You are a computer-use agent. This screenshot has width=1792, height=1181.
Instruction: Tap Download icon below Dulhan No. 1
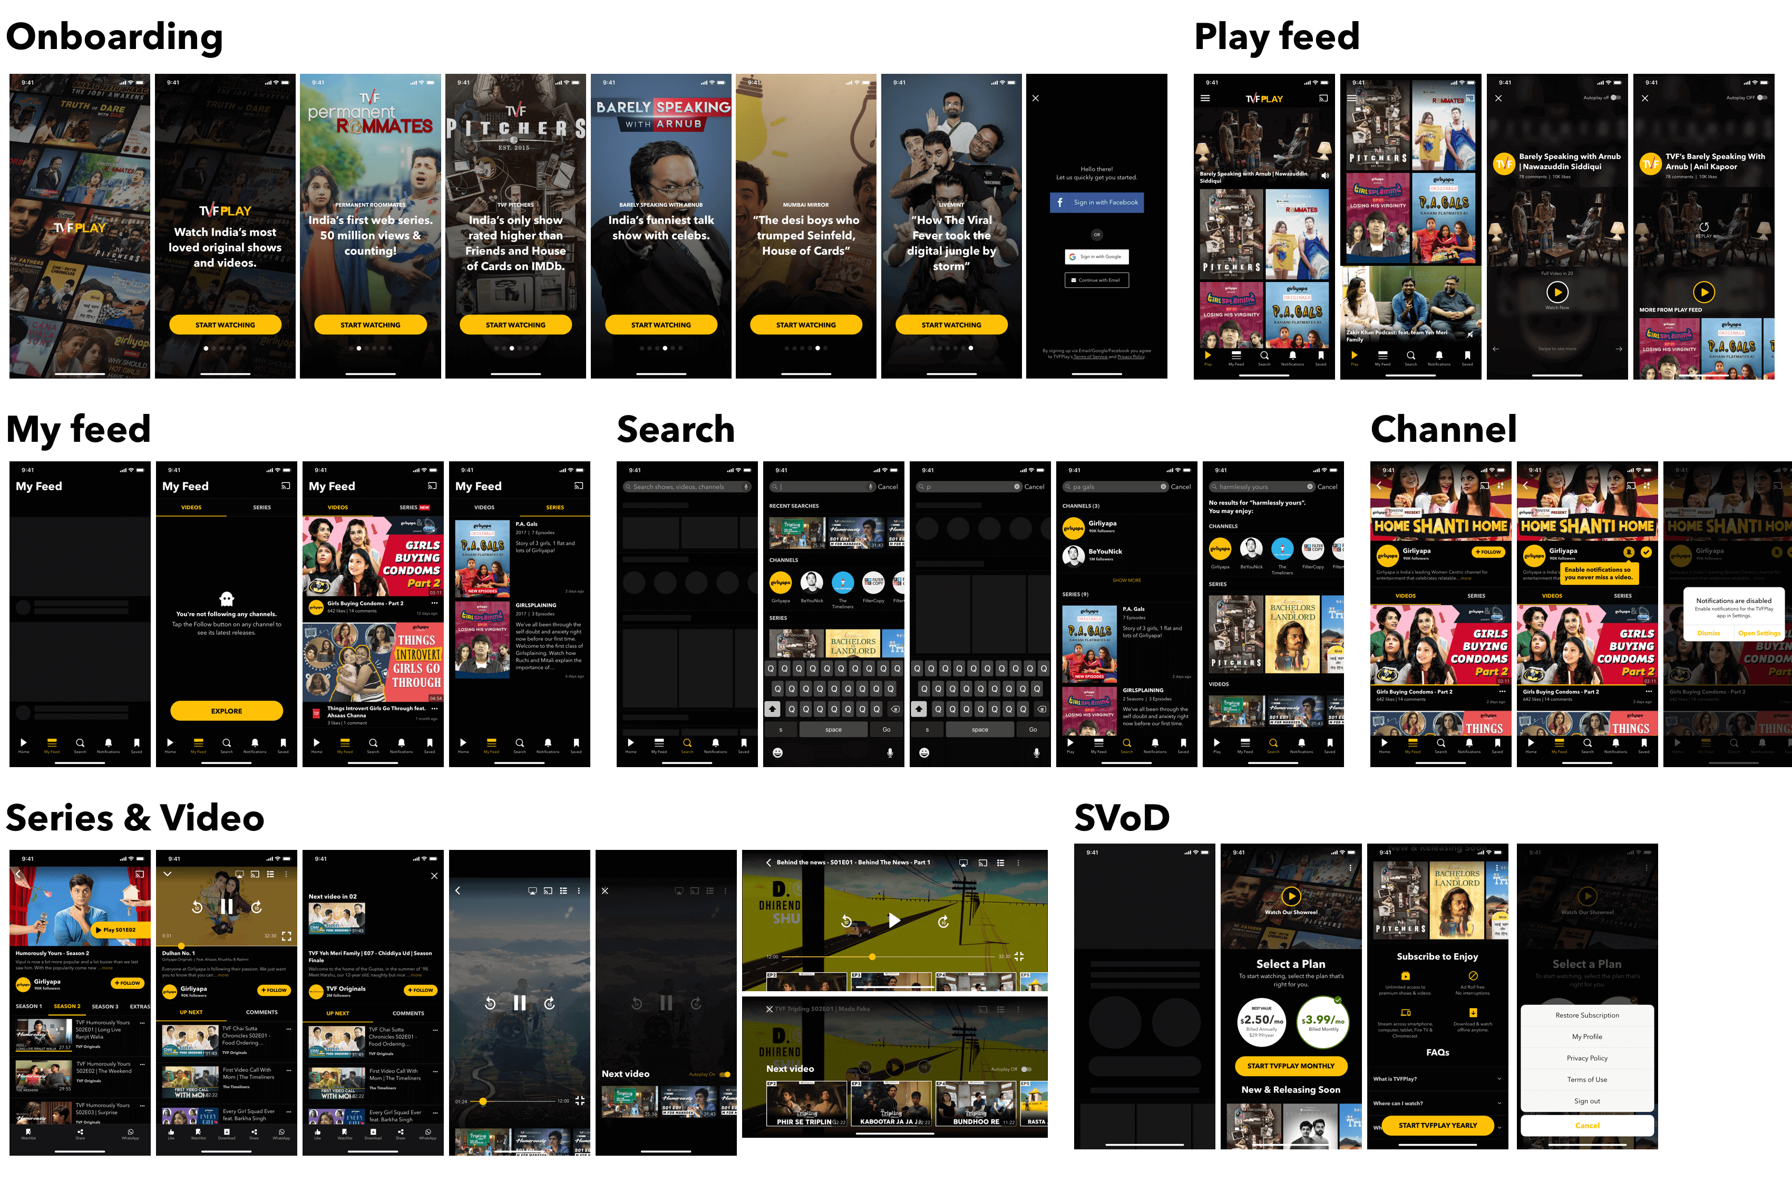(x=227, y=1132)
